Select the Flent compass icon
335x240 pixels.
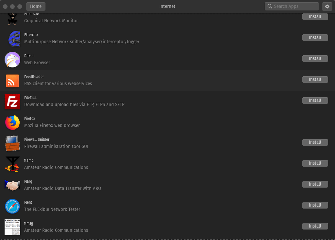12,206
